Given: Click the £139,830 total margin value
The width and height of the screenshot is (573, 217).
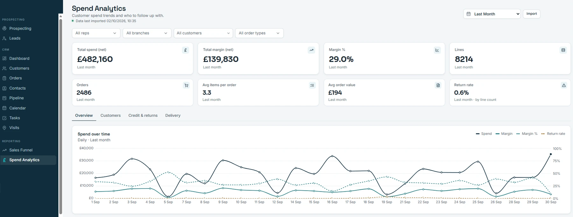Looking at the screenshot, I should (221, 59).
